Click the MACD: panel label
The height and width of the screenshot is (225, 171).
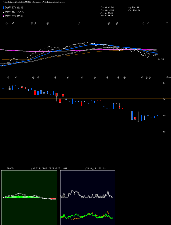[10, 168]
